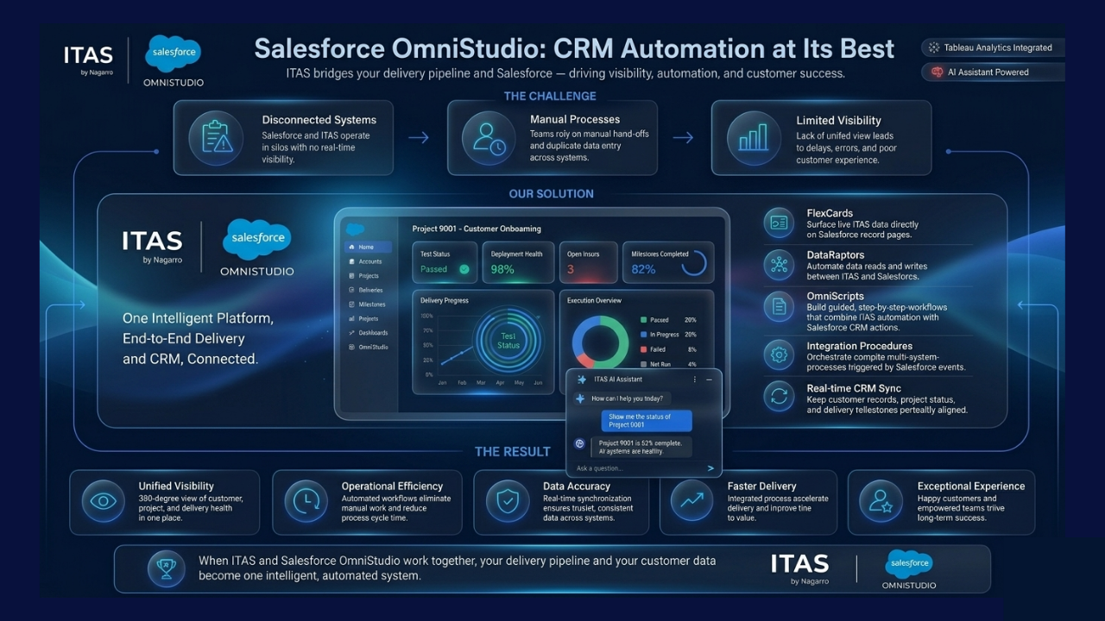Viewport: 1105px width, 621px height.
Task: Click the green Passed legend swatch
Action: click(643, 320)
